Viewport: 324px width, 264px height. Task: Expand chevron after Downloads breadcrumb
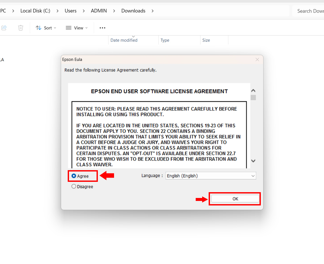153,11
